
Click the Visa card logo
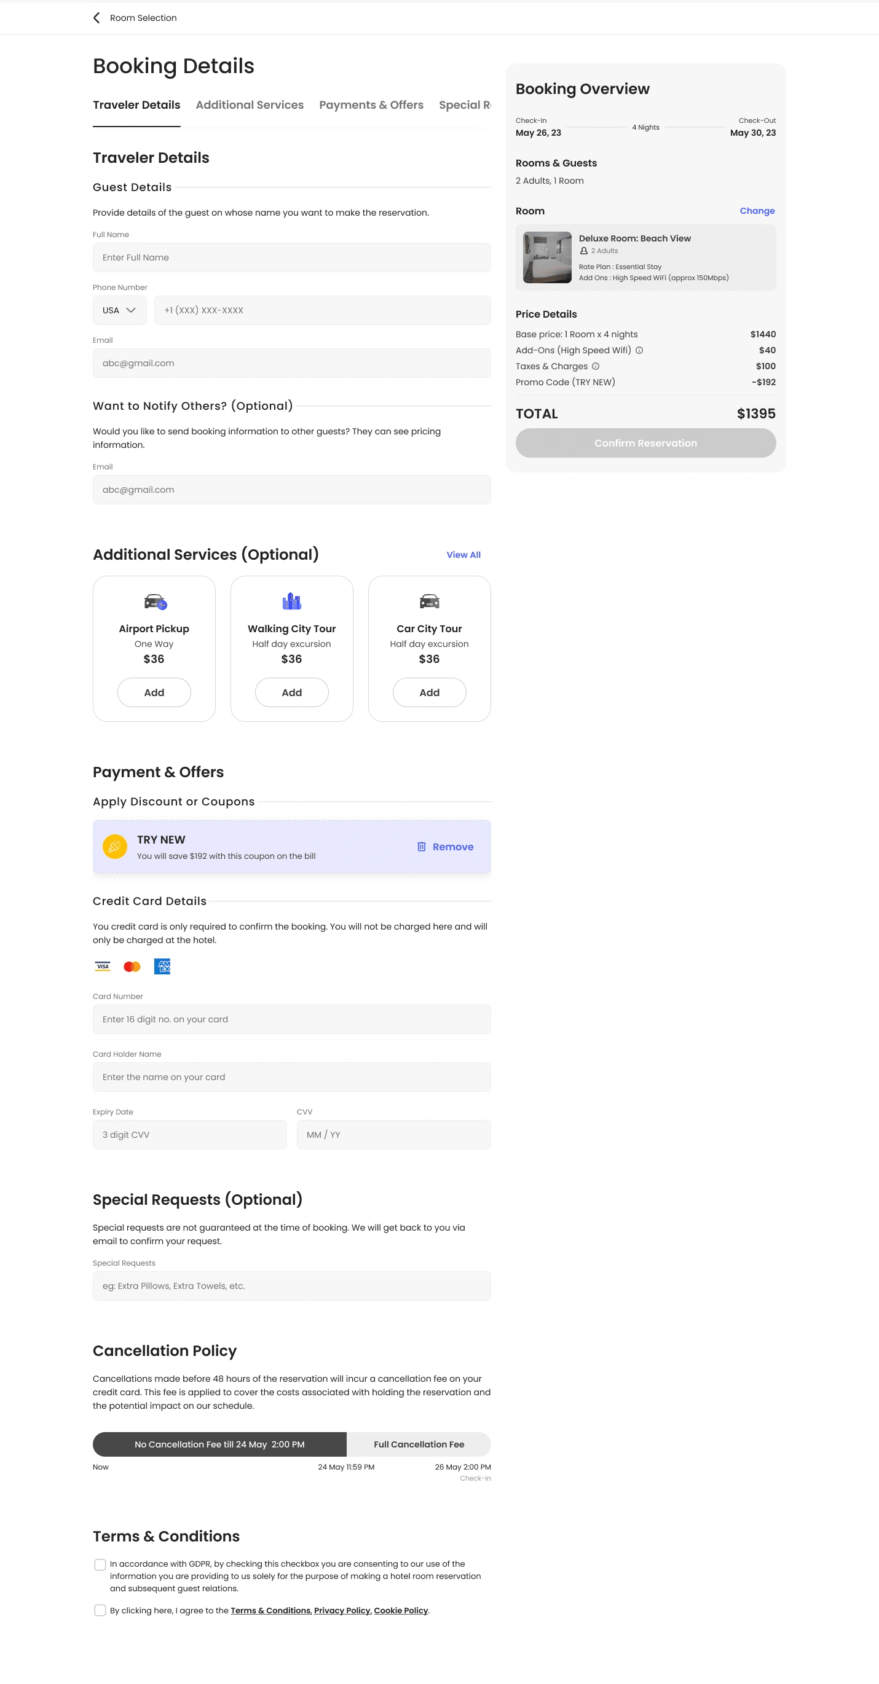coord(103,966)
